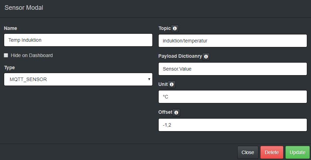Focus the Topic field with induktion/temperatur
The width and height of the screenshot is (311, 160).
[232, 41]
